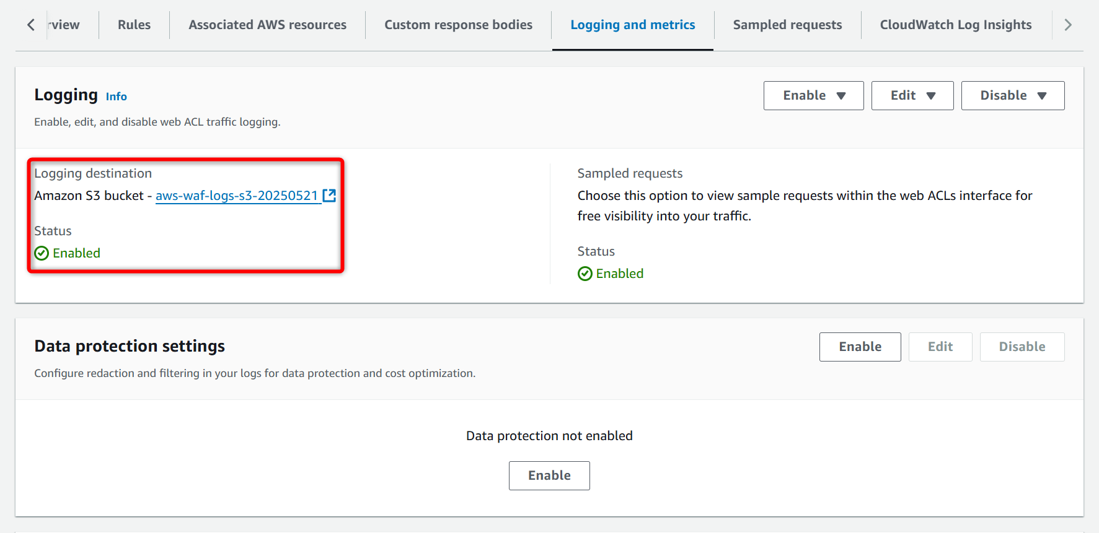
Task: Open the CloudWatch Log Insights tab
Action: pyautogui.click(x=955, y=25)
